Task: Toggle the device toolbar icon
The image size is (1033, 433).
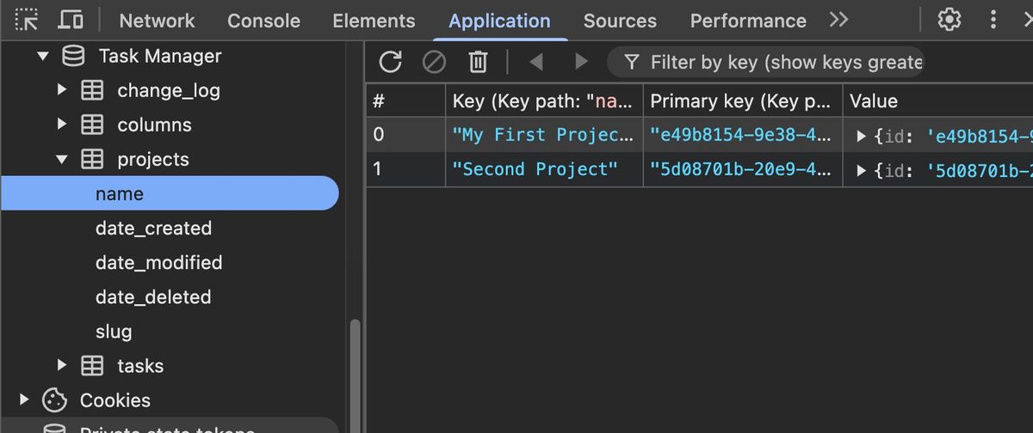Action: coord(72,20)
